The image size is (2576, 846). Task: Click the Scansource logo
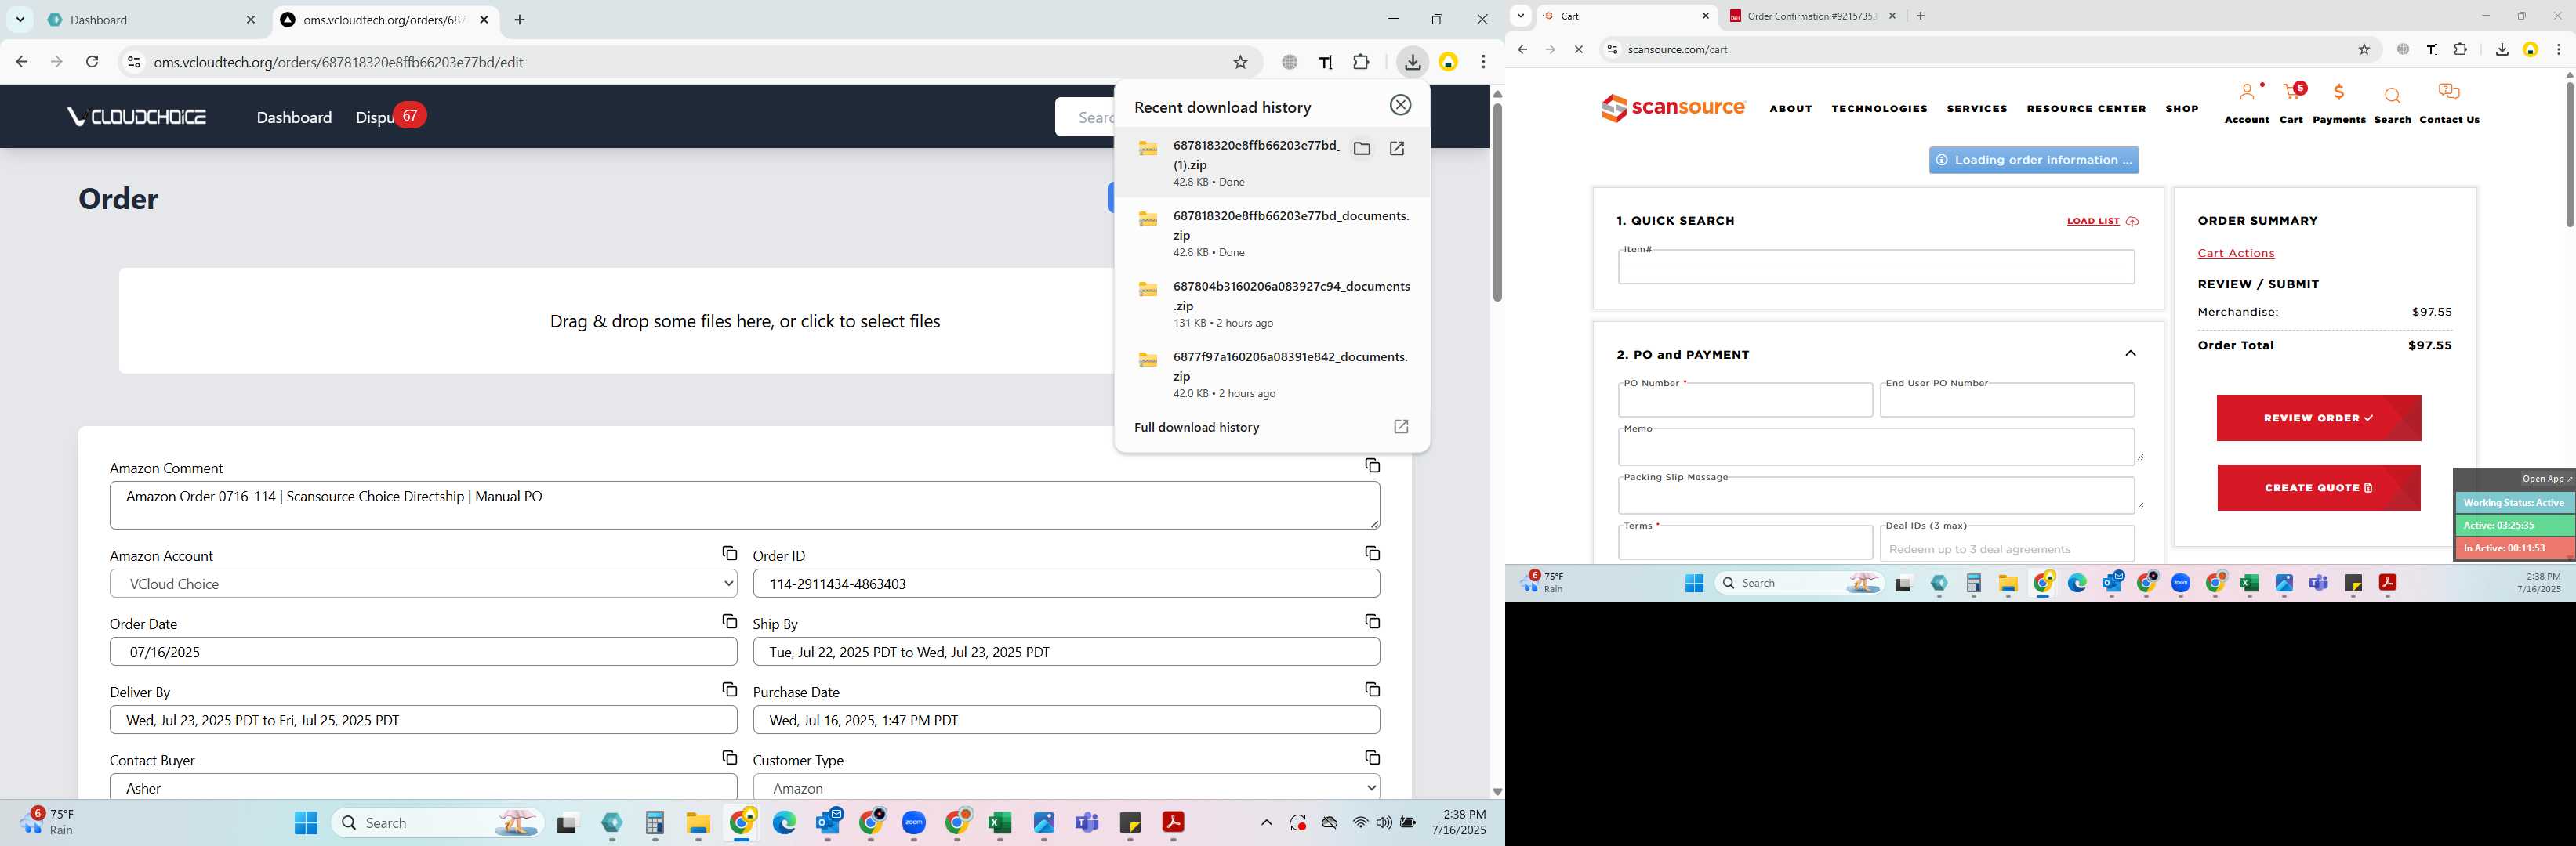coord(1673,107)
